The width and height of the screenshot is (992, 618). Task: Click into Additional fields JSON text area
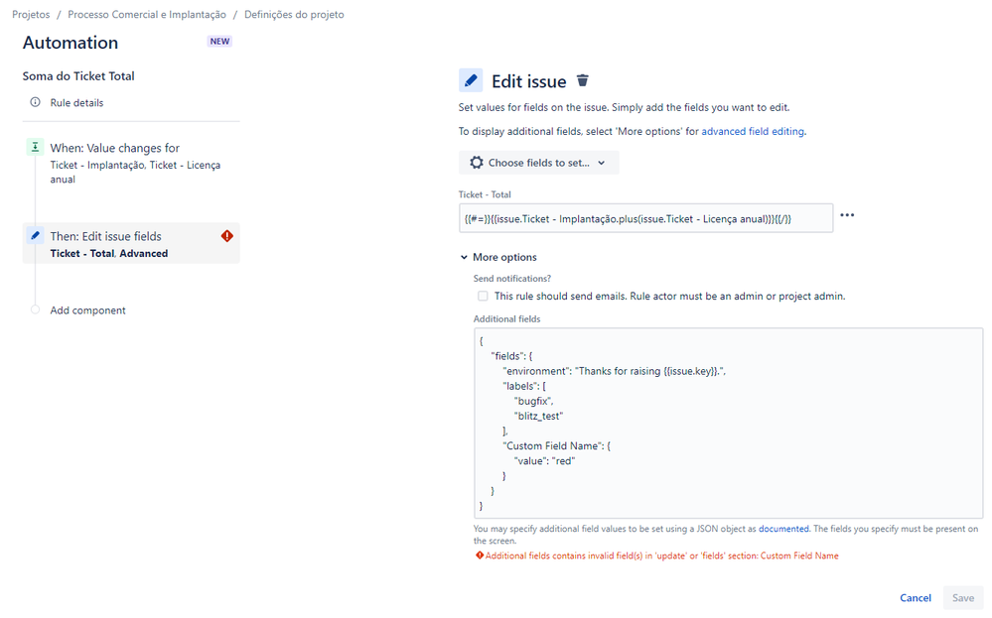(x=728, y=423)
